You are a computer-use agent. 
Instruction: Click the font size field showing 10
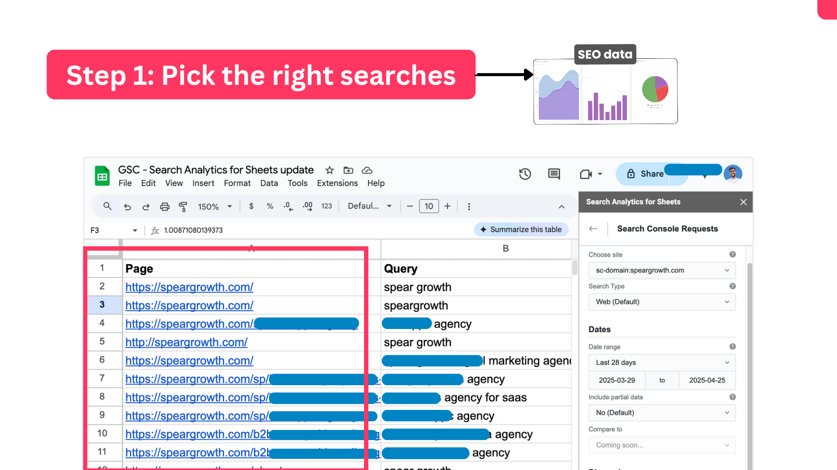[429, 206]
